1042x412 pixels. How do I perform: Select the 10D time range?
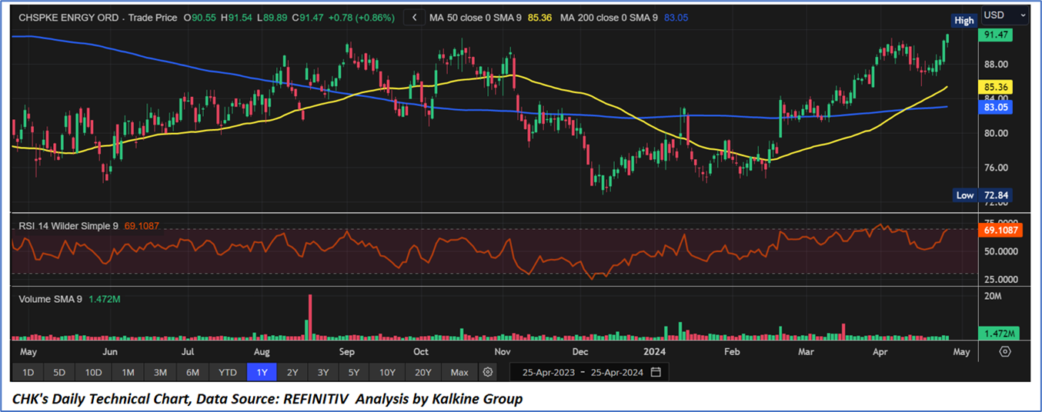(x=93, y=372)
